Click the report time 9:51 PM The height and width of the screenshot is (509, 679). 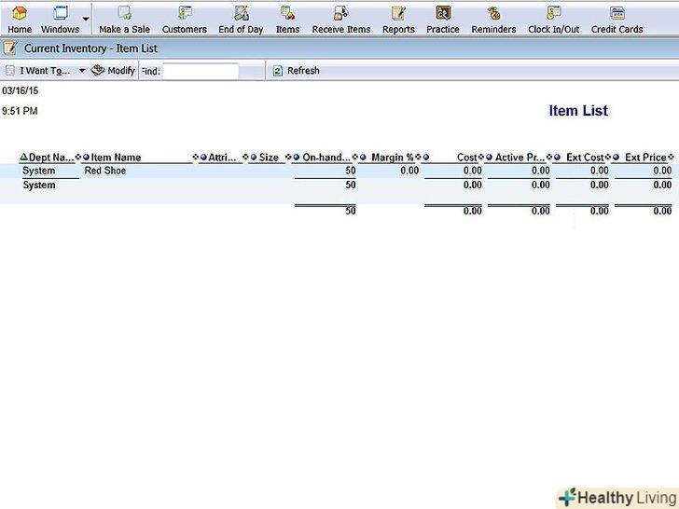[20, 111]
